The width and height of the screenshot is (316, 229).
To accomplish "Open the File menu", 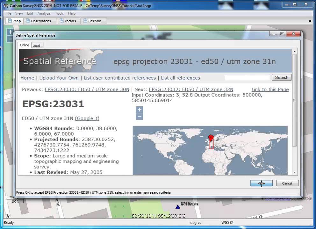I will point(8,13).
